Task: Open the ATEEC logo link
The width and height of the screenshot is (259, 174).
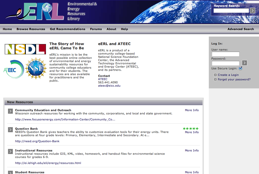Action: [x=14, y=69]
